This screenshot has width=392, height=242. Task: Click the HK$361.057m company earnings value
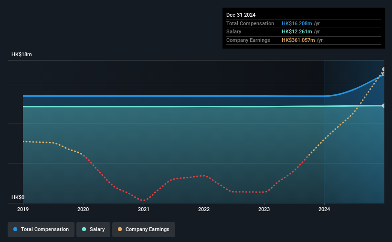298,40
